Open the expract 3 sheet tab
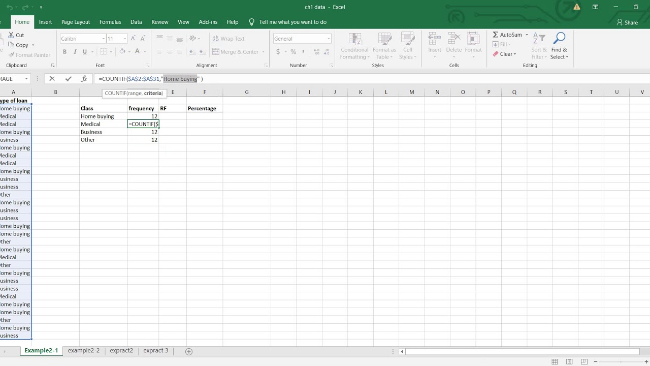 click(155, 351)
